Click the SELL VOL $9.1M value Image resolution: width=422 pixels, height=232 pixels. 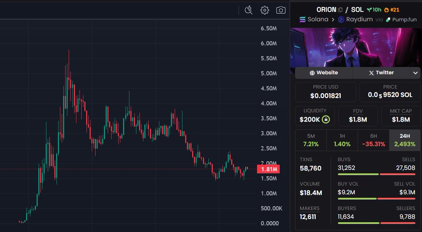click(x=407, y=193)
